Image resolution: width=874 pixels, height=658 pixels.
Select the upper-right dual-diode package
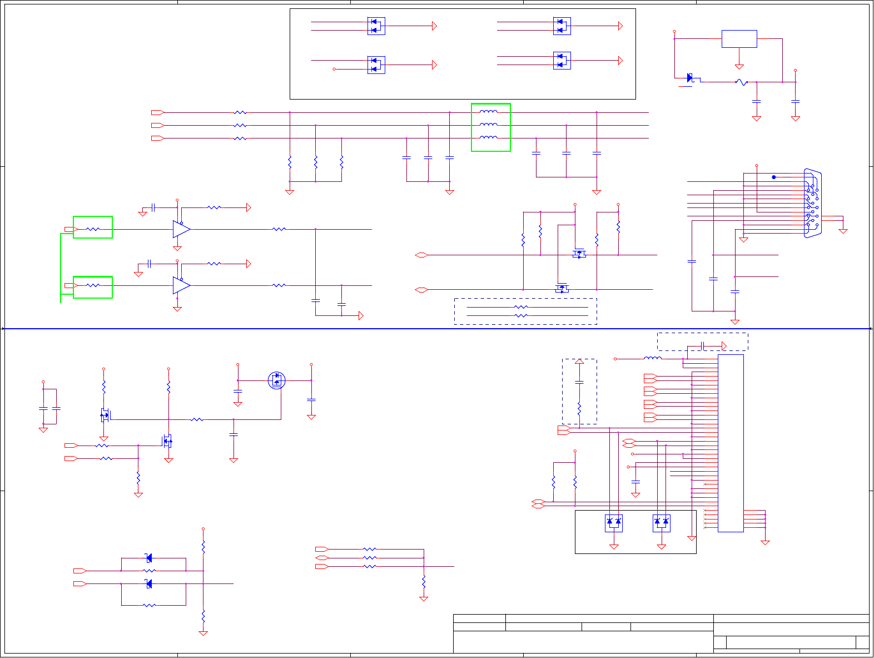(562, 26)
